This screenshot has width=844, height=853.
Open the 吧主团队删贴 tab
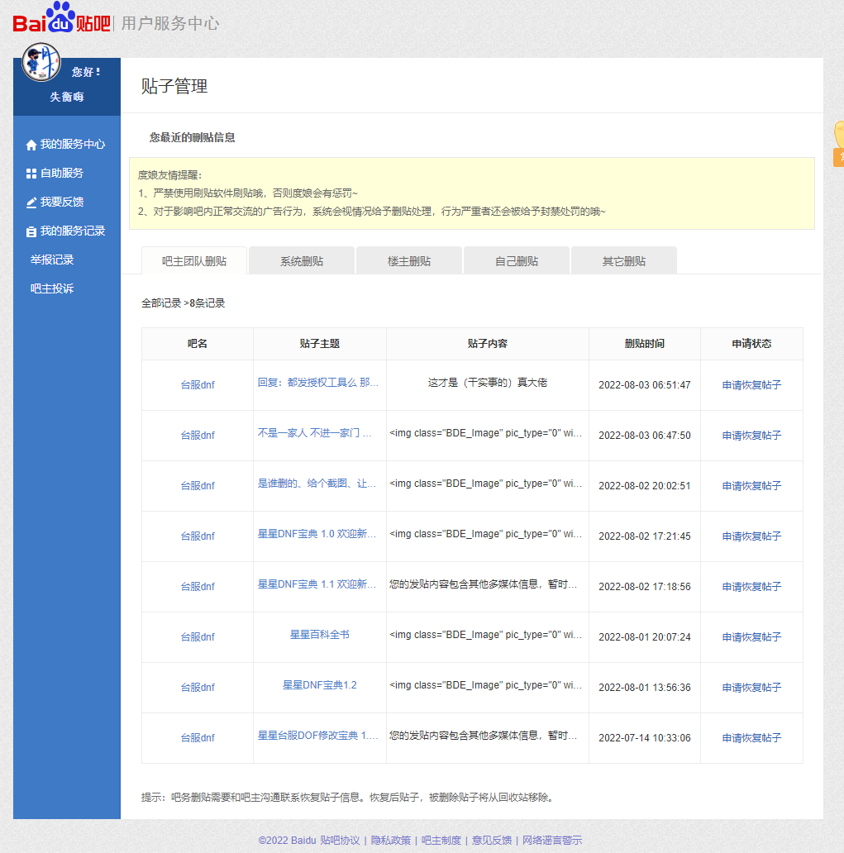tap(194, 261)
